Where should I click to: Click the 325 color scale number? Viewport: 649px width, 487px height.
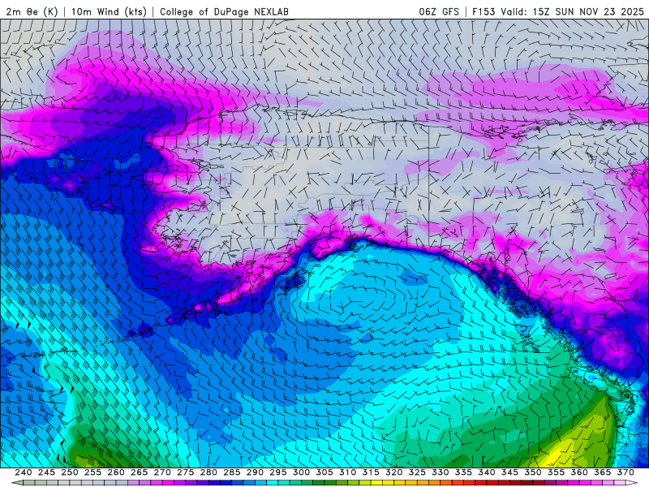coord(417,472)
